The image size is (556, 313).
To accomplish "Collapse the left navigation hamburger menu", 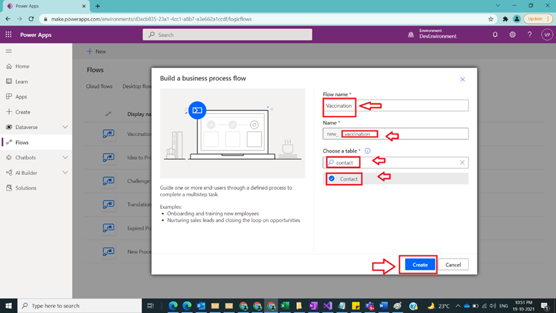I will pyautogui.click(x=9, y=51).
